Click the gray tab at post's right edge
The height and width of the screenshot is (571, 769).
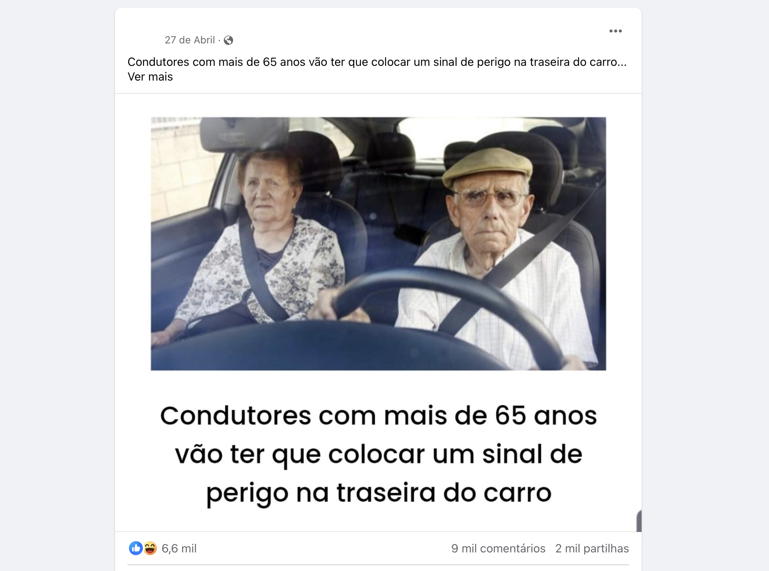639,521
